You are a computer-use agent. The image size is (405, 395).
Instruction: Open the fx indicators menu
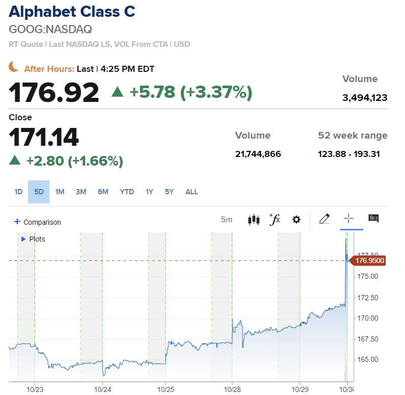tap(275, 220)
